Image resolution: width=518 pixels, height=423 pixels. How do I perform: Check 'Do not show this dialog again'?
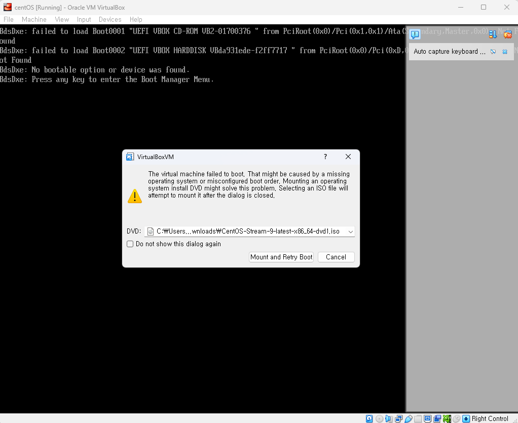pyautogui.click(x=130, y=244)
